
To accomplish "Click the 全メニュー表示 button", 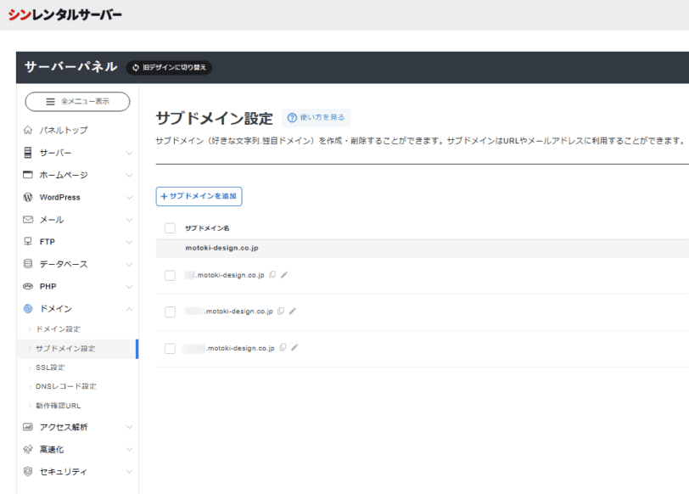I will click(77, 101).
